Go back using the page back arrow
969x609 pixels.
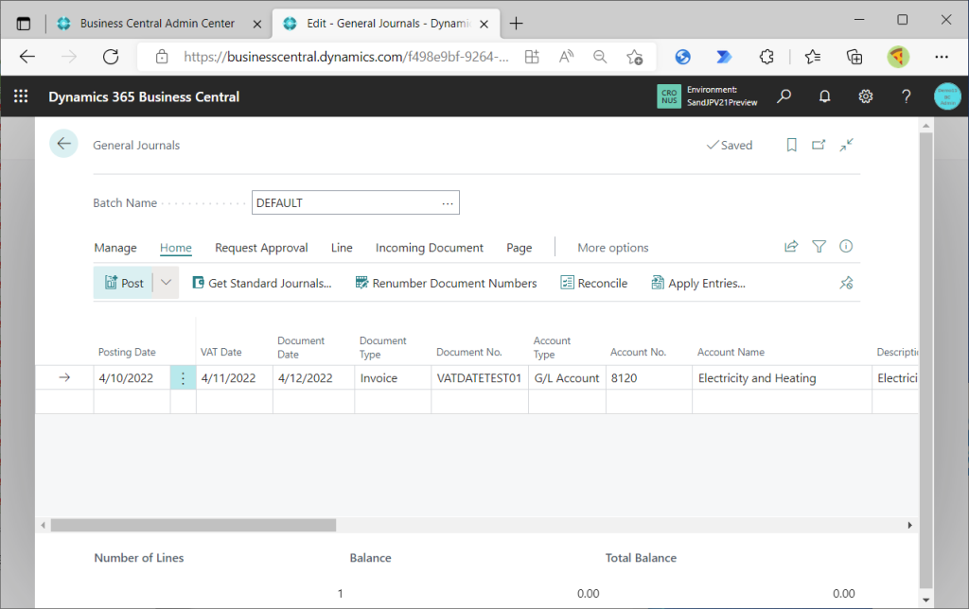click(63, 144)
